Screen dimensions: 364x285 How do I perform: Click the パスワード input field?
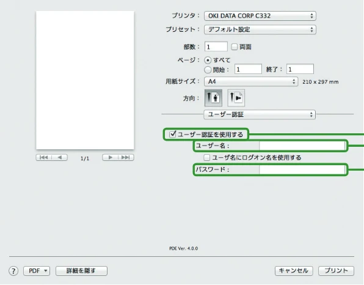click(x=302, y=169)
